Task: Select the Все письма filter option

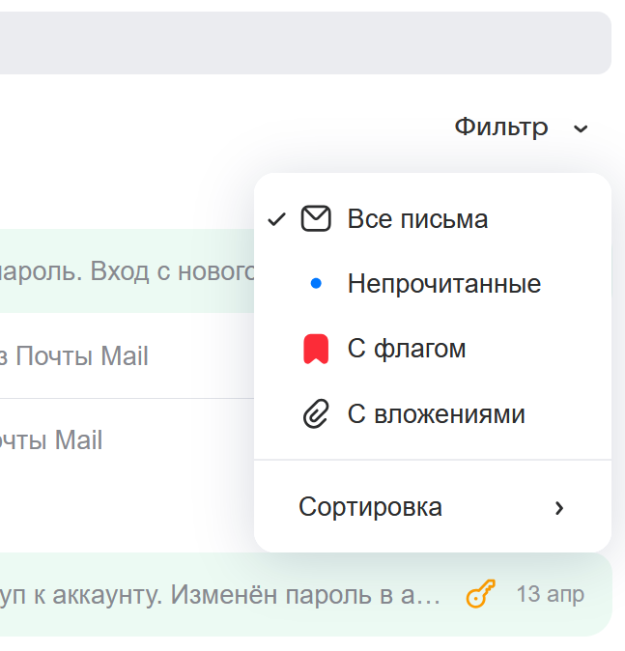Action: [417, 219]
